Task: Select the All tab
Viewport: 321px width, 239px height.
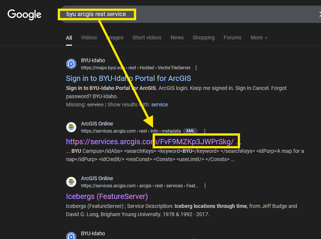Action: pyautogui.click(x=69, y=38)
